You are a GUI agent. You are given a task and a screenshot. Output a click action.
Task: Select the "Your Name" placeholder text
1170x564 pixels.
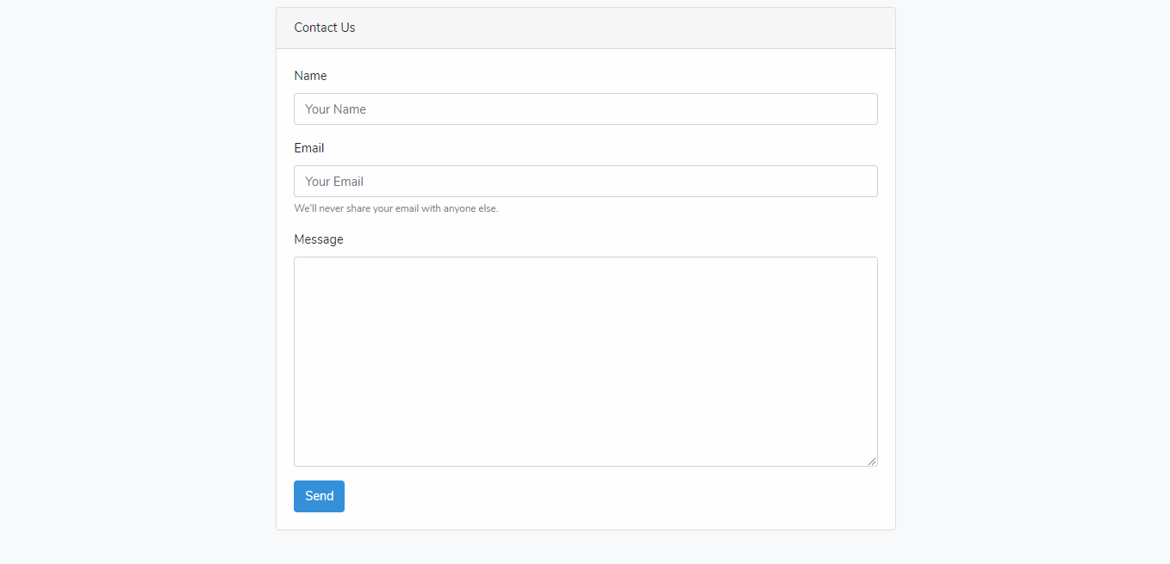[335, 109]
